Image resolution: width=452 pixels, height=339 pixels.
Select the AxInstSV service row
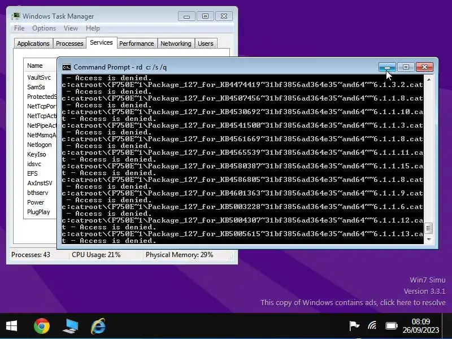coord(40,183)
